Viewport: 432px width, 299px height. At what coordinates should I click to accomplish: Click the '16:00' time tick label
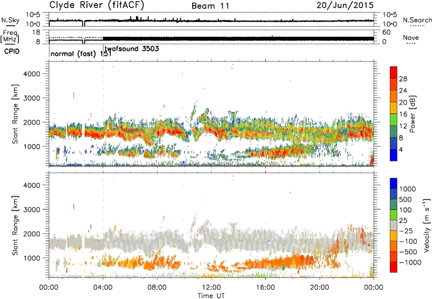[x=265, y=288]
